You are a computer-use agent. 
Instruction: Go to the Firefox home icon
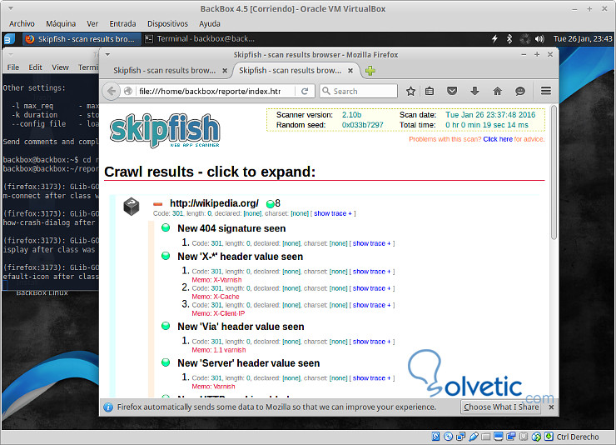coord(497,91)
